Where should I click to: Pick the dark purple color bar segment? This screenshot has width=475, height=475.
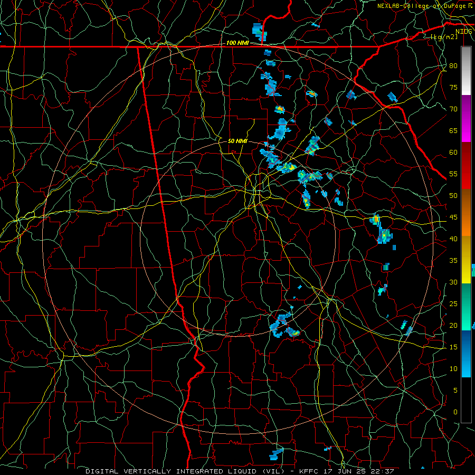tap(466, 108)
